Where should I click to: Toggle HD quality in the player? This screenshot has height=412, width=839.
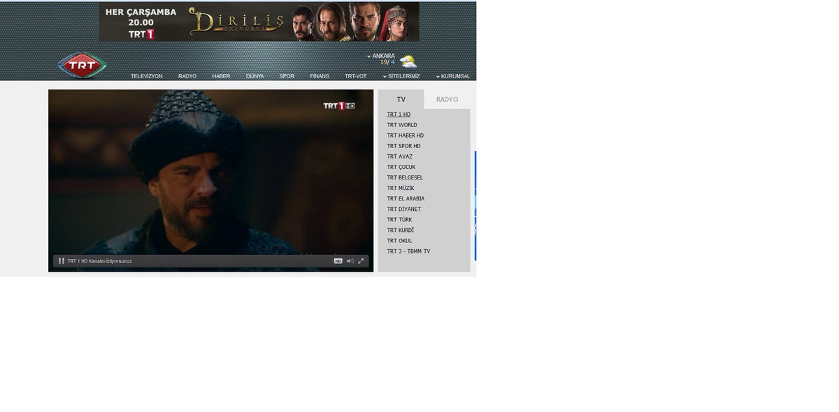pyautogui.click(x=338, y=261)
